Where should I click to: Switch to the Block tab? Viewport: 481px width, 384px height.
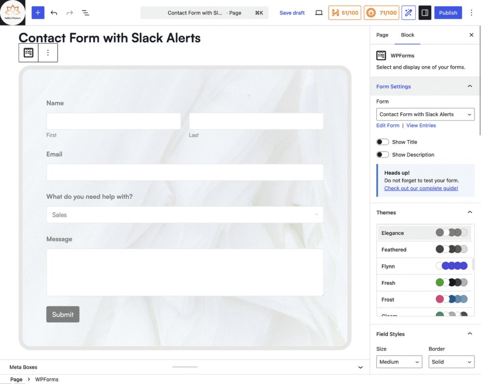[x=407, y=35]
